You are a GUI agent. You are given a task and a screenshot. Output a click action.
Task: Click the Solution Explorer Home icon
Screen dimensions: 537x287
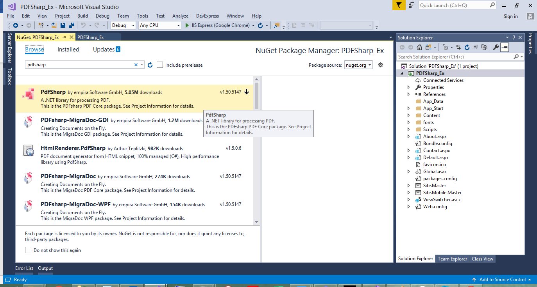pyautogui.click(x=419, y=47)
